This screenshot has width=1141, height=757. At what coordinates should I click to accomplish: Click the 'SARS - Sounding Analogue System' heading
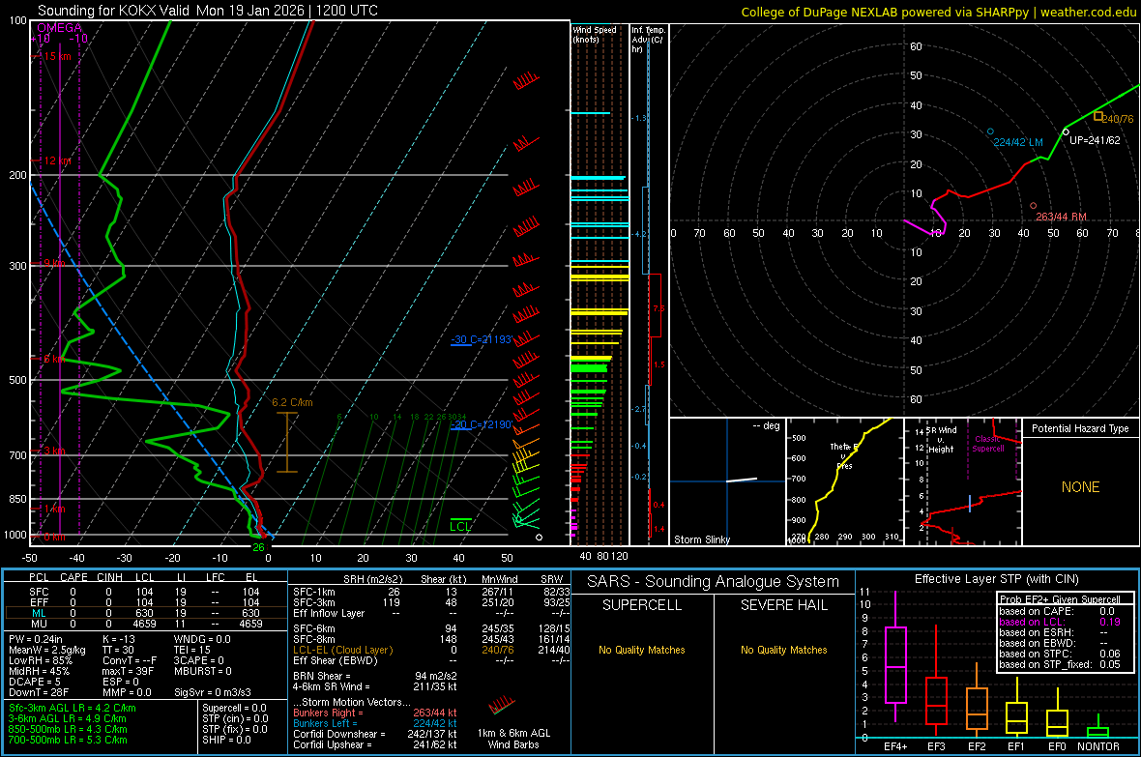click(714, 582)
